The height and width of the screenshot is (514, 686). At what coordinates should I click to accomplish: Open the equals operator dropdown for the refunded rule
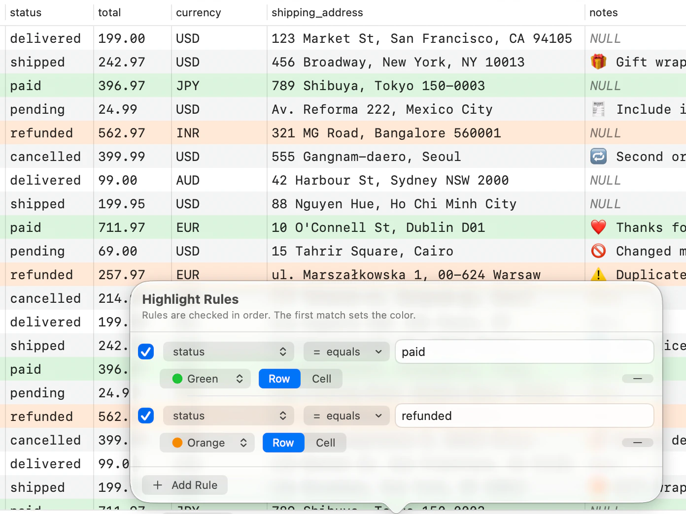[346, 416]
